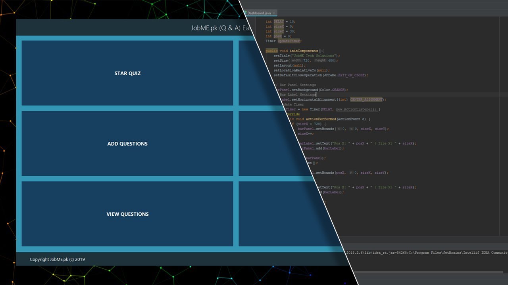
Task: Click the setBackground(Color.ORANGE) line
Action: [x=312, y=90]
